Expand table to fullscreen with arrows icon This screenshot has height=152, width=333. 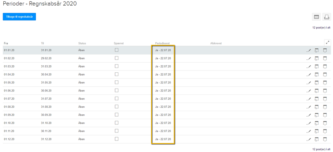click(327, 42)
